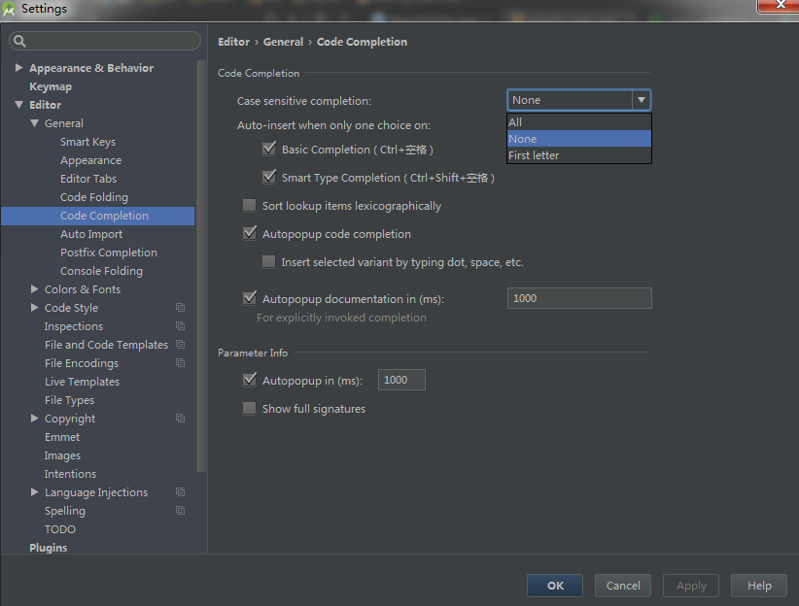Toggle Parameter Info Autopopup in (ms) checkbox

(x=250, y=380)
